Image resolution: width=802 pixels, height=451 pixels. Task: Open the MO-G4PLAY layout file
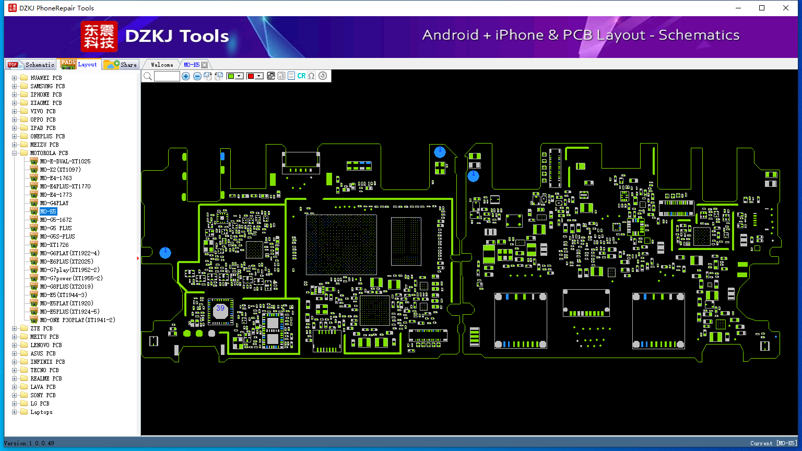(54, 203)
